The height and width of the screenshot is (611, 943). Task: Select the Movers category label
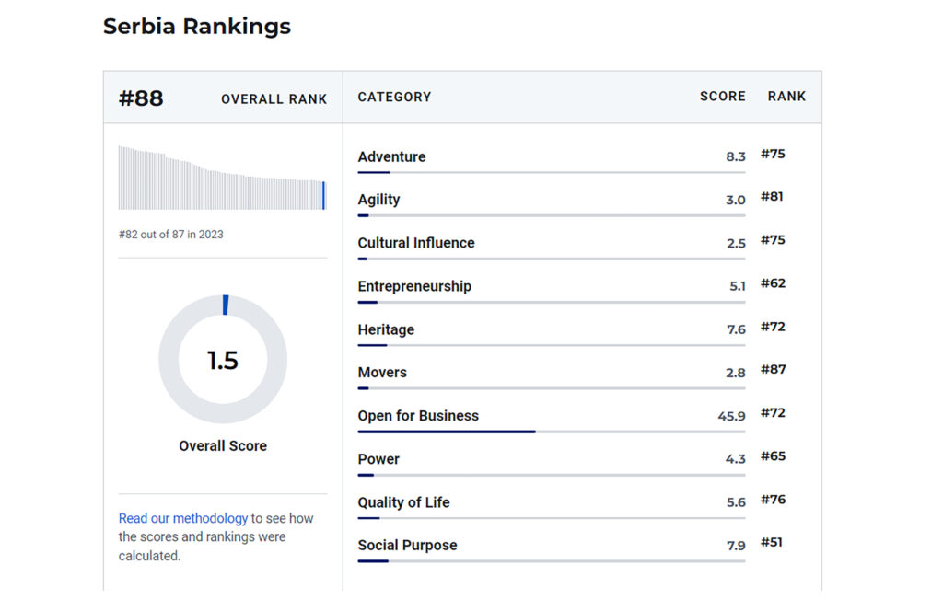(x=382, y=373)
